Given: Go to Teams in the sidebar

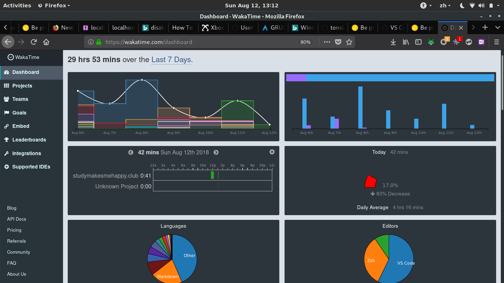Looking at the screenshot, I should pyautogui.click(x=31, y=99).
